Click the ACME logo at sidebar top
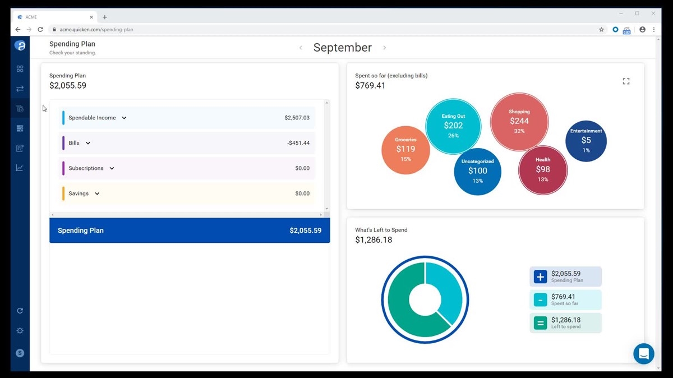This screenshot has height=378, width=673. (x=20, y=46)
